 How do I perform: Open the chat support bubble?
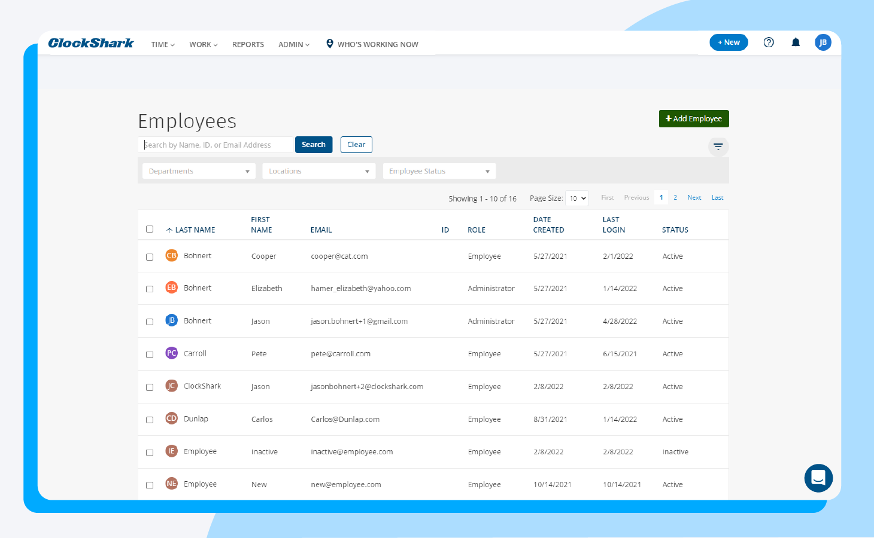(x=818, y=478)
